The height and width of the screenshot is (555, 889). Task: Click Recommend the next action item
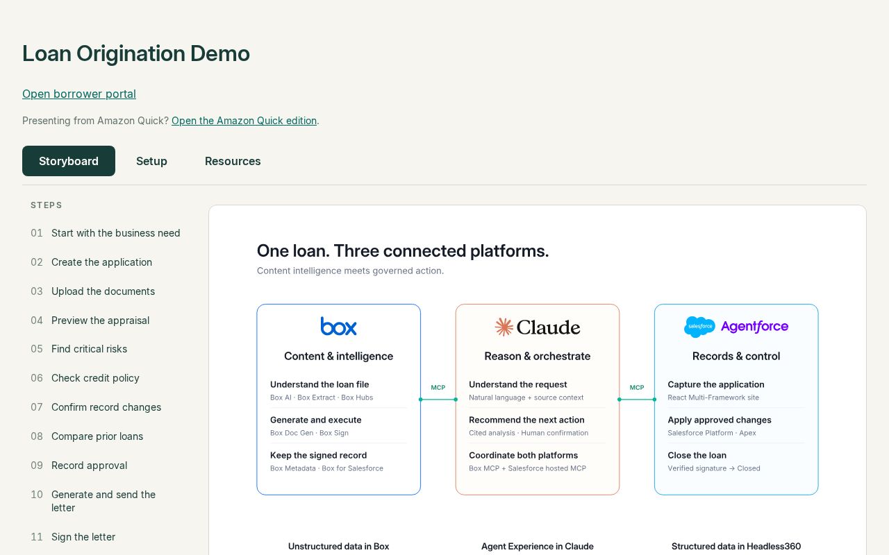pyautogui.click(x=526, y=420)
